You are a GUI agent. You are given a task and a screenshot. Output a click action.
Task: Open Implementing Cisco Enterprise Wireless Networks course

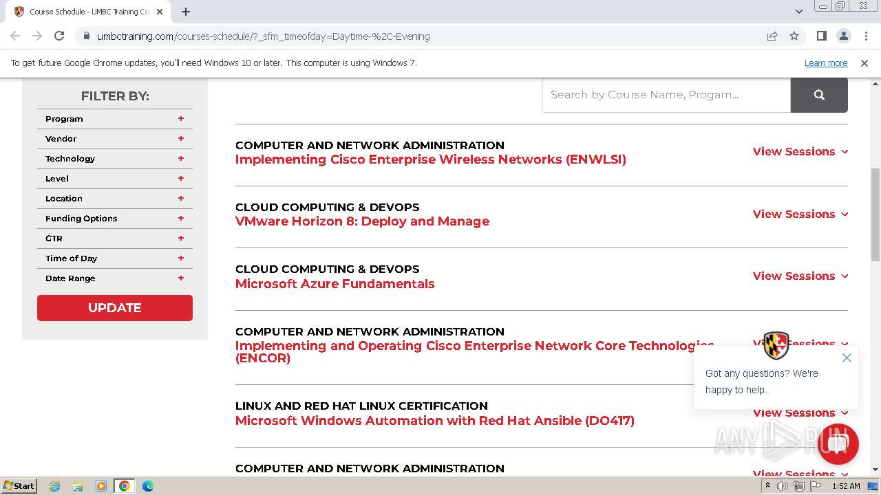point(431,159)
